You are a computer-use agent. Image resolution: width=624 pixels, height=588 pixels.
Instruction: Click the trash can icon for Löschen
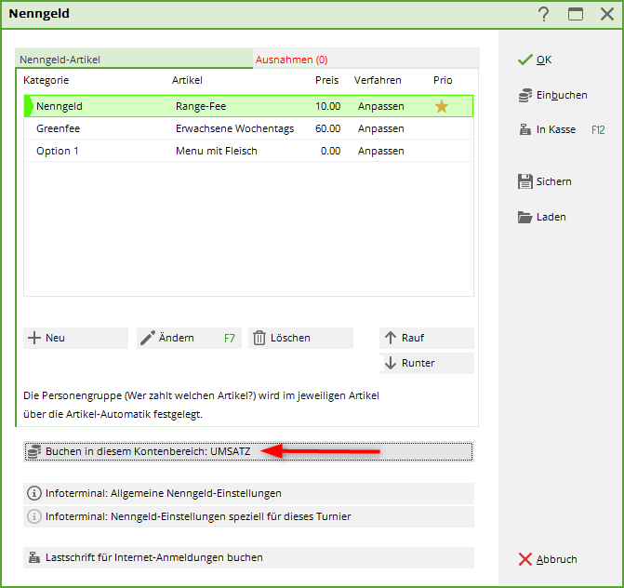click(x=259, y=338)
